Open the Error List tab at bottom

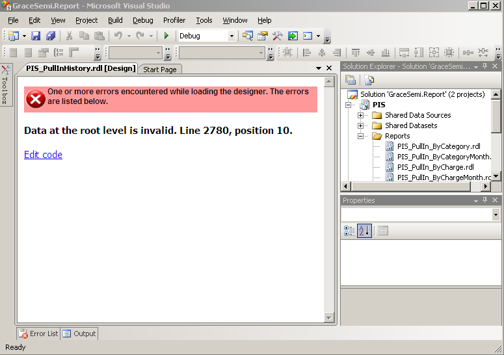coord(38,334)
